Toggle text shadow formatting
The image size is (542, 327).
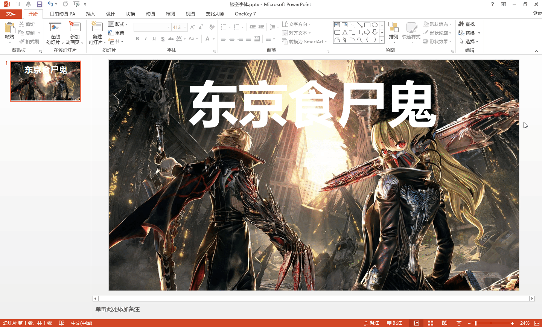163,39
